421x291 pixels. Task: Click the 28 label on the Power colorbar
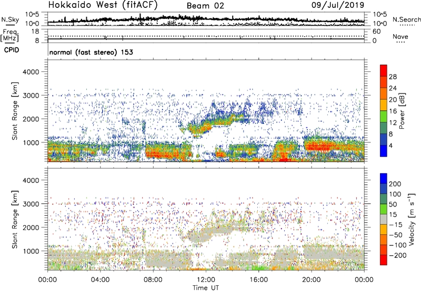click(x=393, y=77)
